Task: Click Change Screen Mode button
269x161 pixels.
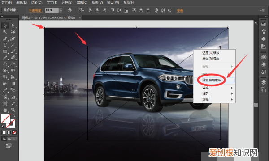Action: (x=9, y=146)
